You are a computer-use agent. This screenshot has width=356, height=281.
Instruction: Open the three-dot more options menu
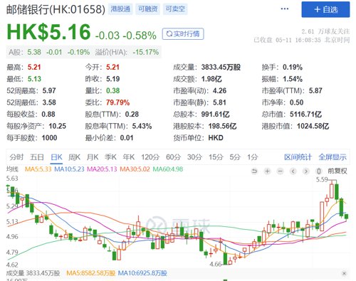[x=285, y=9]
